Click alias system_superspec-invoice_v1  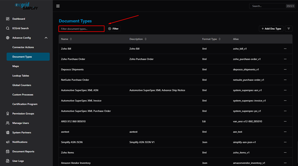click(249, 101)
